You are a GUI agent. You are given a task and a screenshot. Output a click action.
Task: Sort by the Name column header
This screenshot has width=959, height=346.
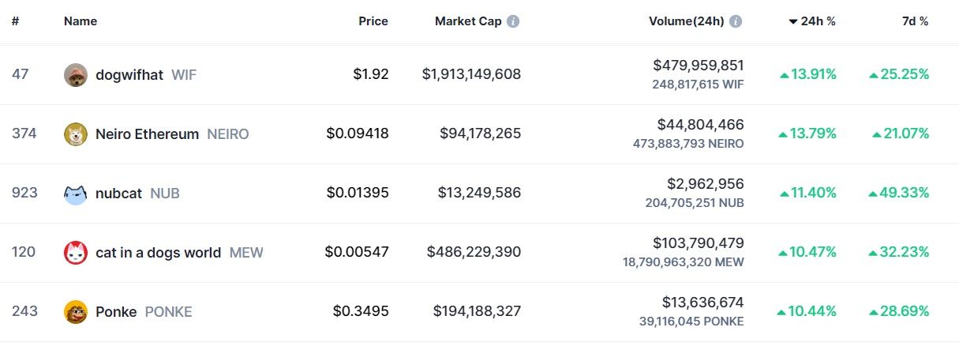(x=81, y=21)
